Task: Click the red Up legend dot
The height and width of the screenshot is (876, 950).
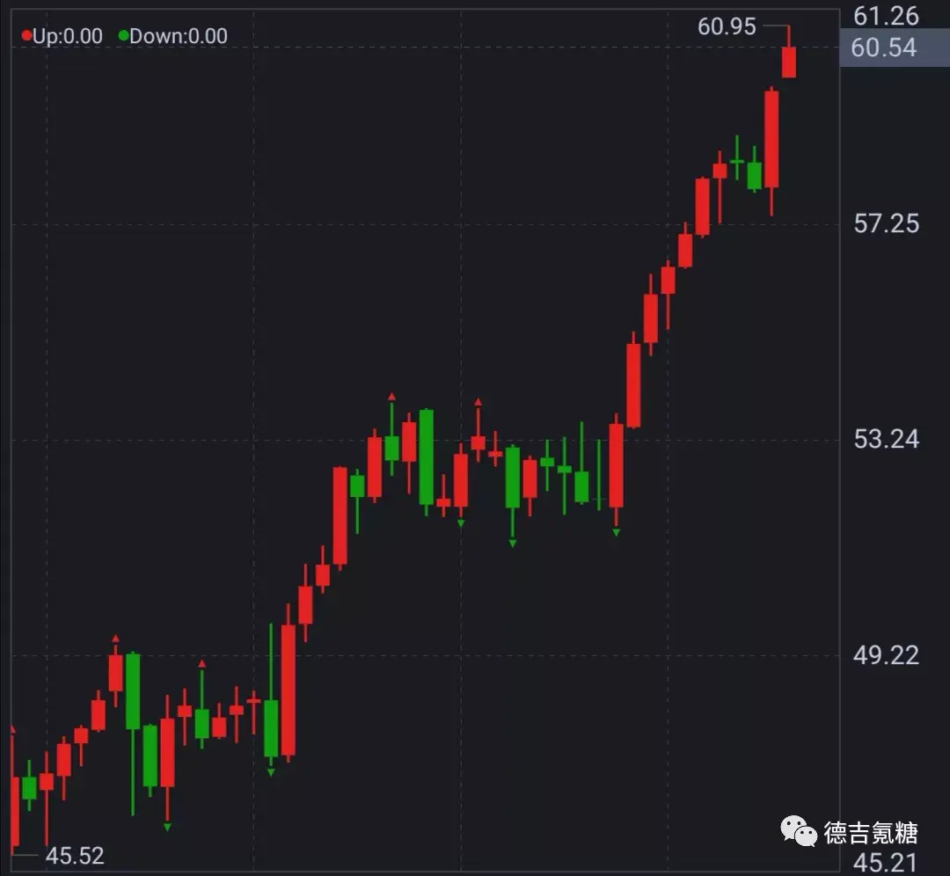Action: coord(26,36)
